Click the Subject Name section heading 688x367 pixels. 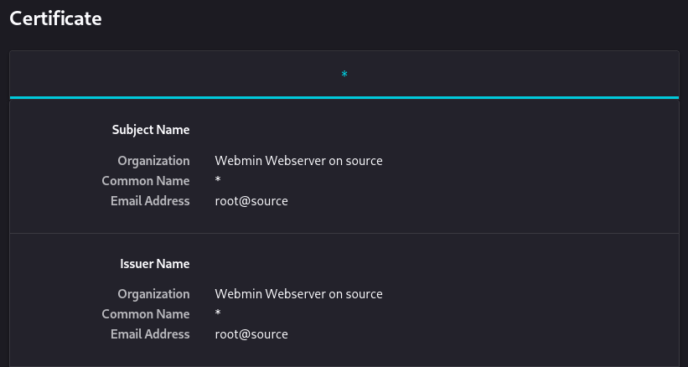(151, 130)
